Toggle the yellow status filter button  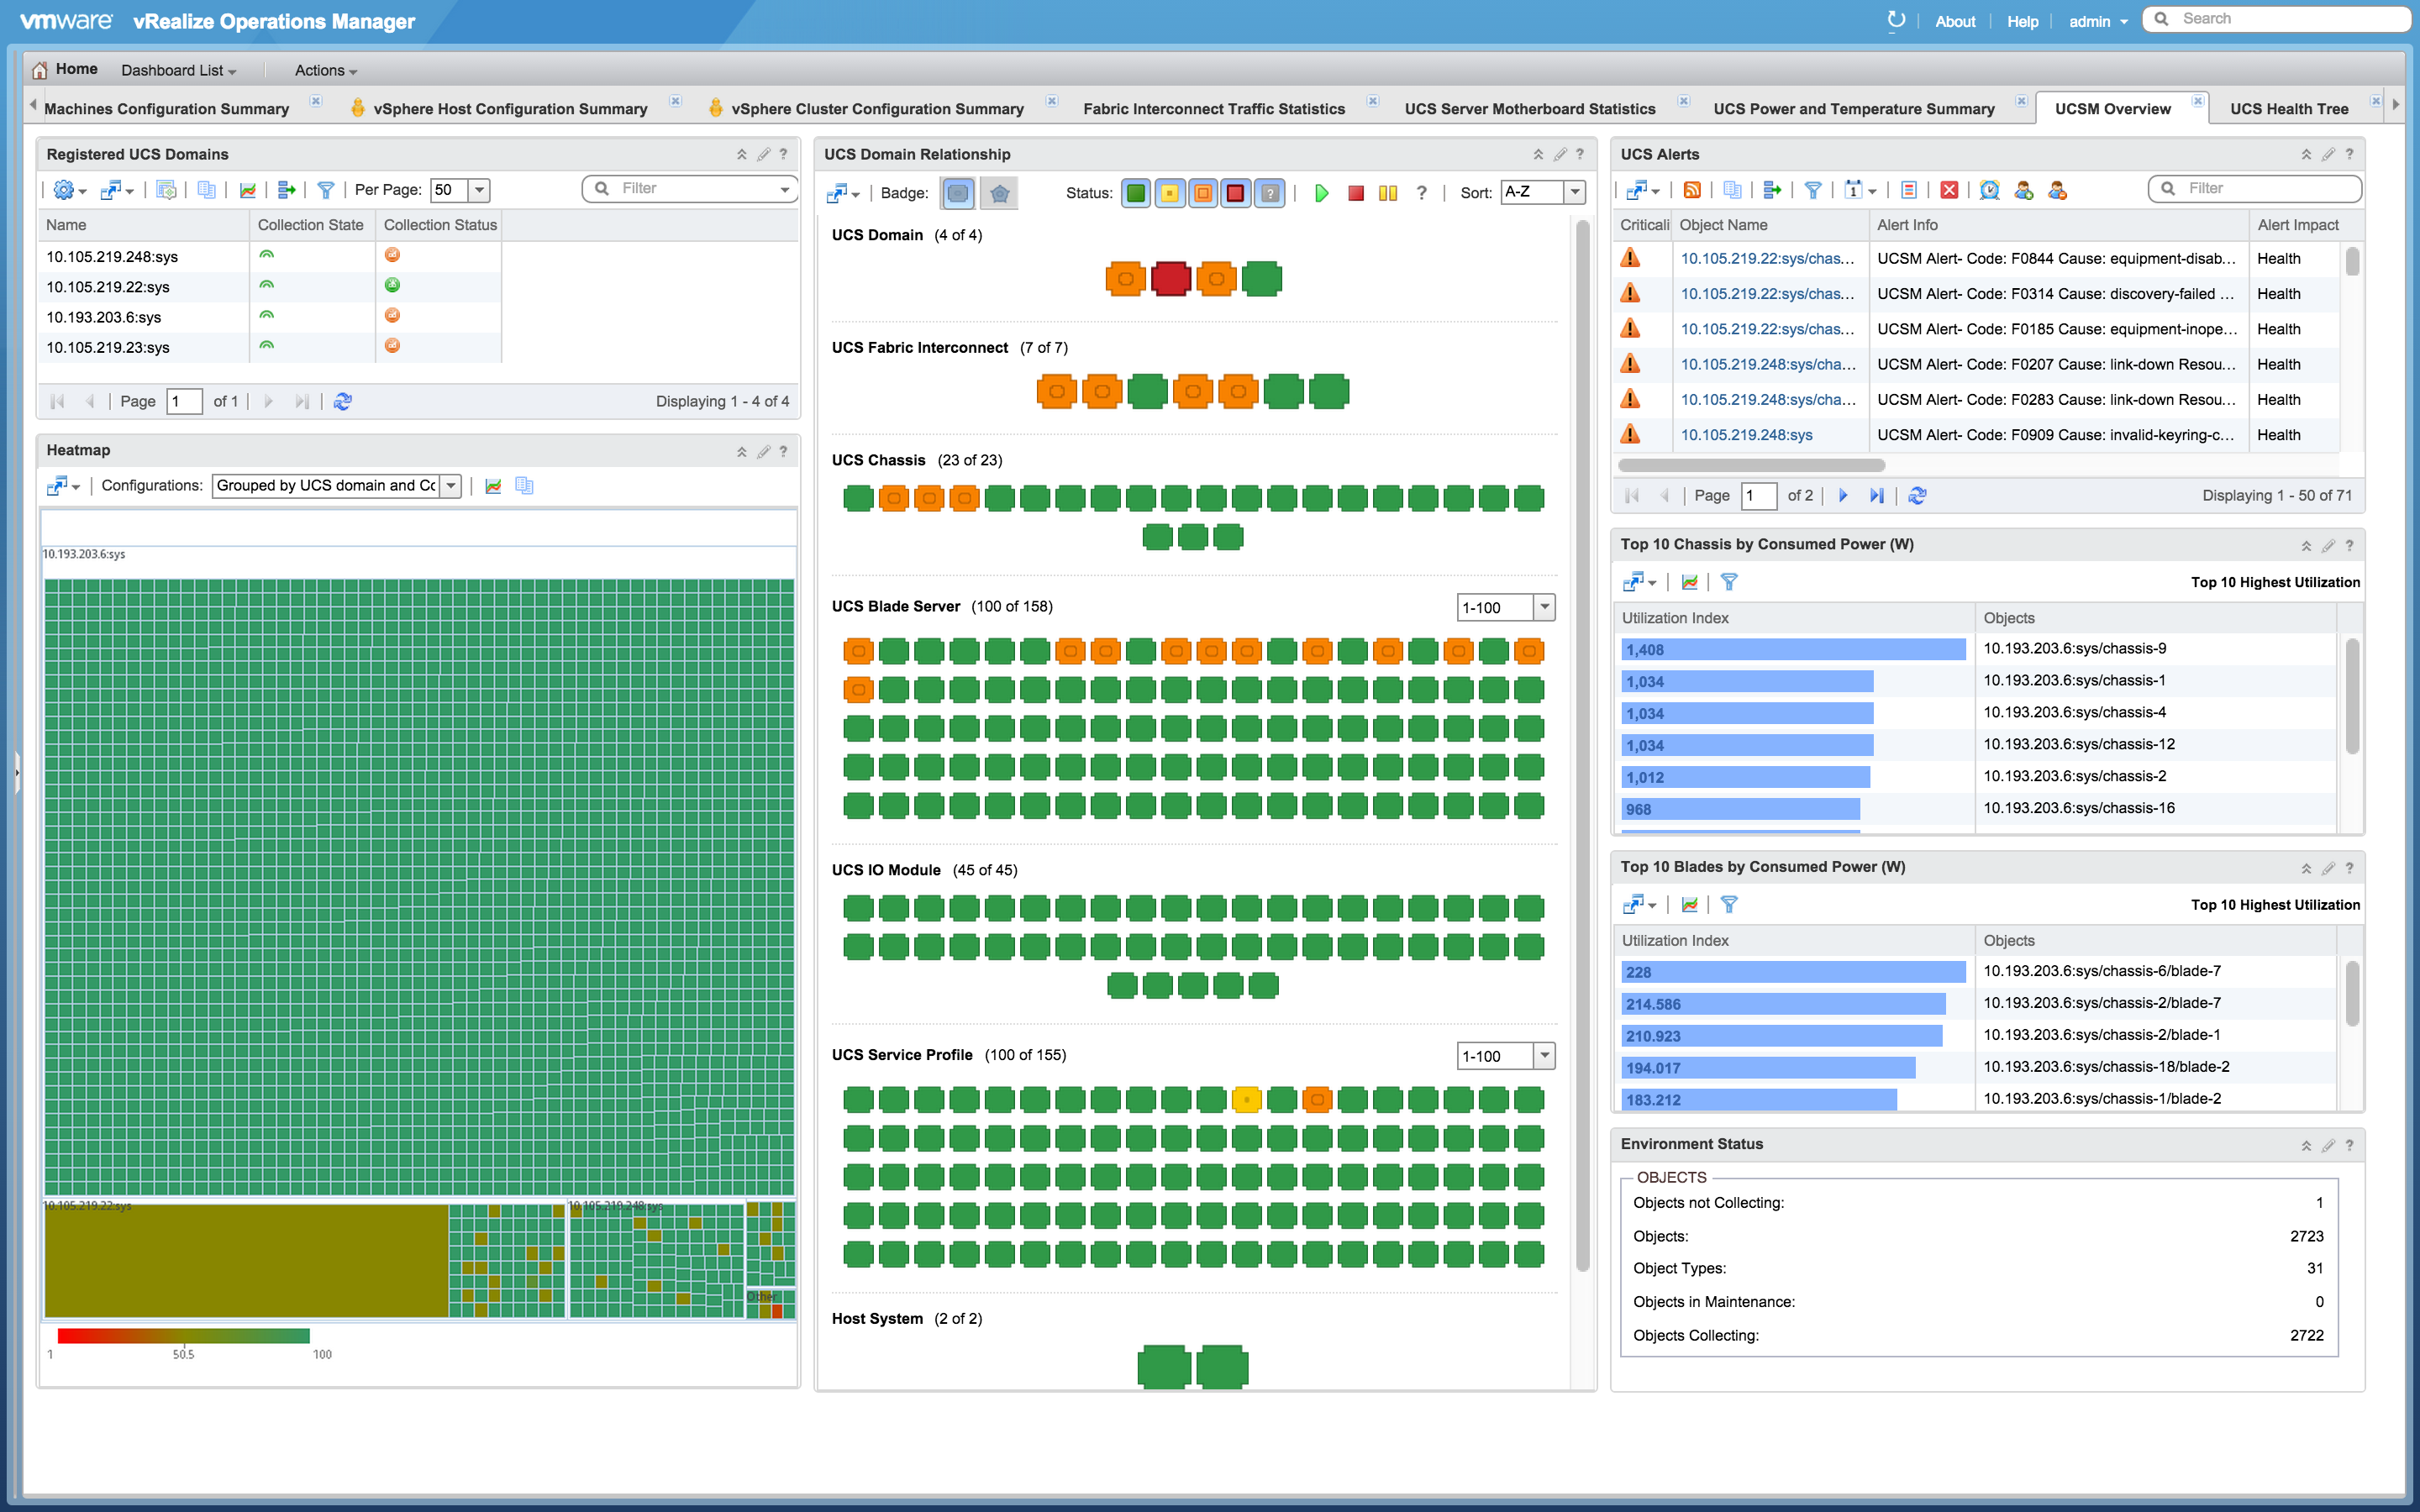1169,193
